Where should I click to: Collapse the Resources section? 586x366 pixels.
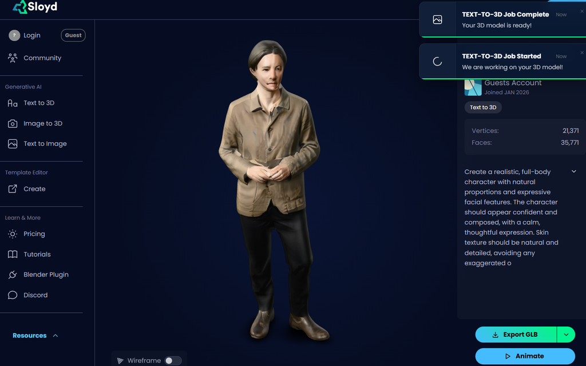tap(55, 335)
